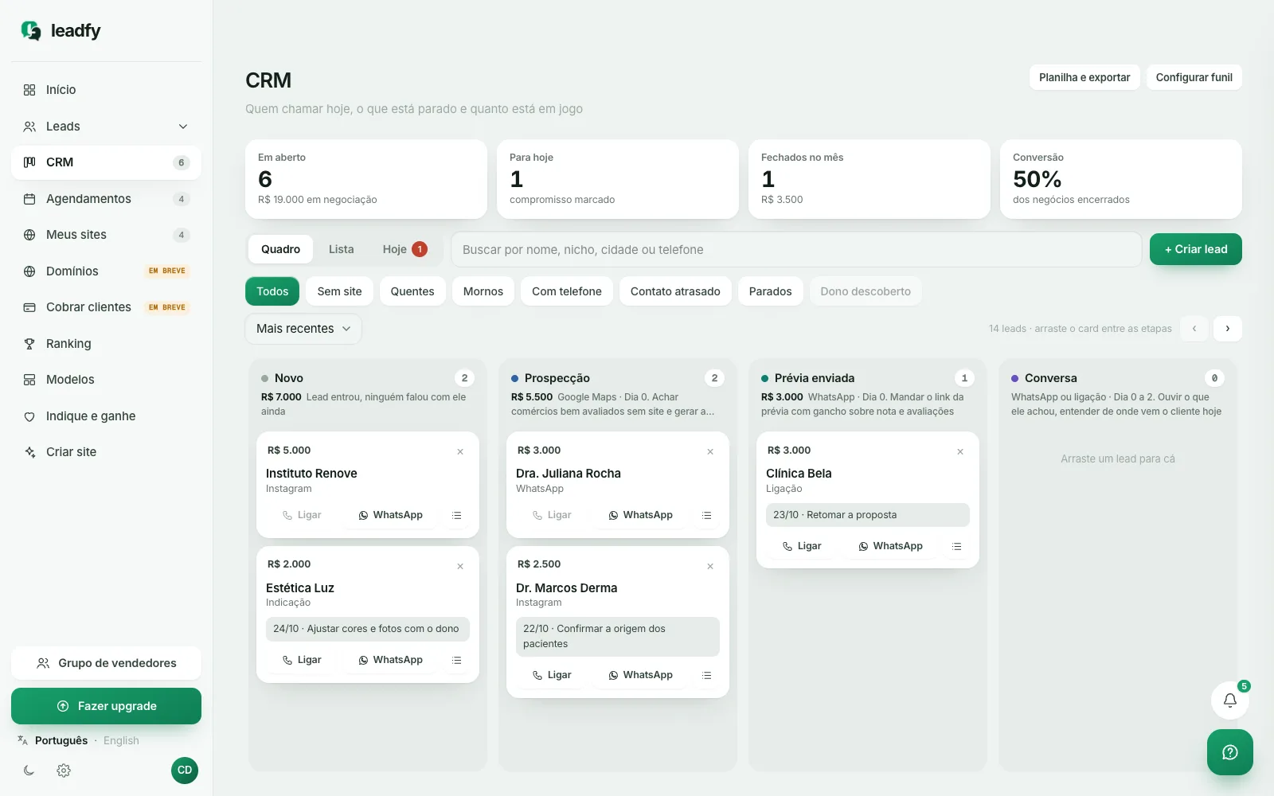Click the Cobrar clientes card icon
1274x796 pixels.
pos(29,307)
